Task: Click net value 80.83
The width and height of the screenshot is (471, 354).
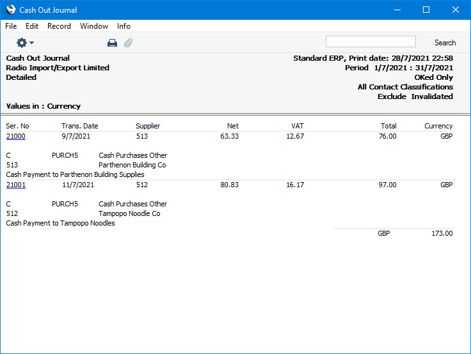Action: click(x=229, y=185)
